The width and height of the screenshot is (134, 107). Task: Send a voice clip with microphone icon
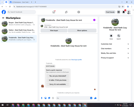[42, 98]
